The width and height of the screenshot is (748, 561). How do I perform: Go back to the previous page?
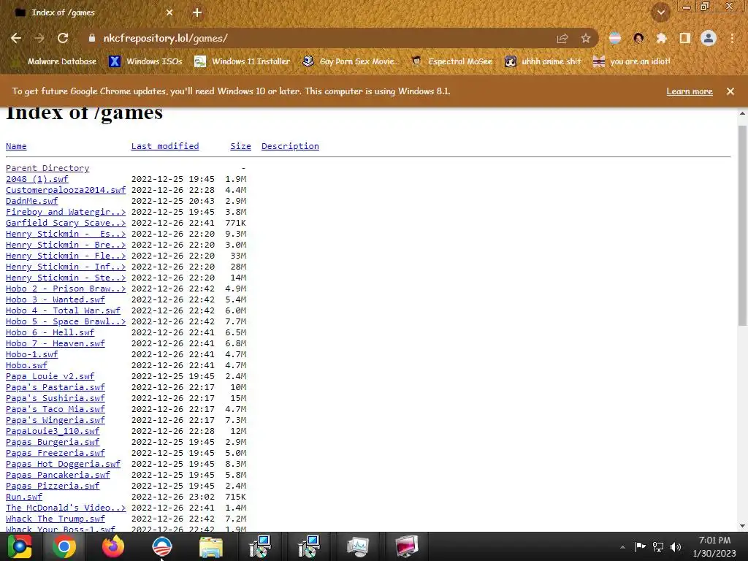tap(16, 38)
